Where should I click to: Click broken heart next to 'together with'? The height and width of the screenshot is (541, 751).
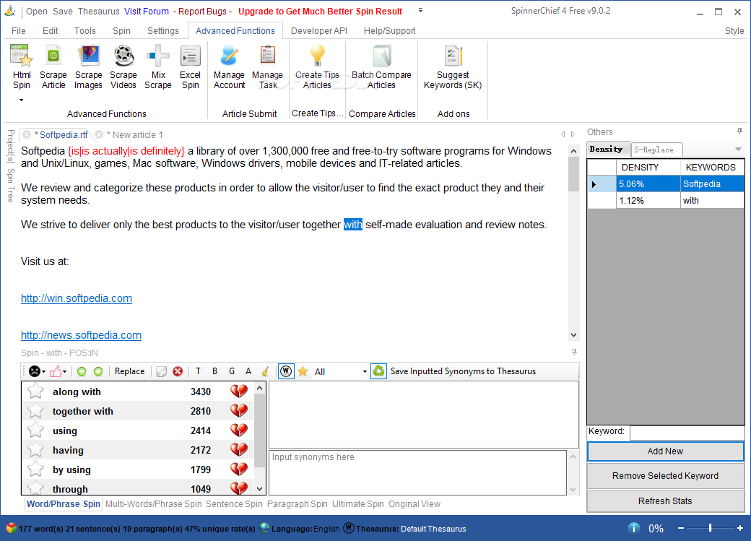tap(239, 411)
